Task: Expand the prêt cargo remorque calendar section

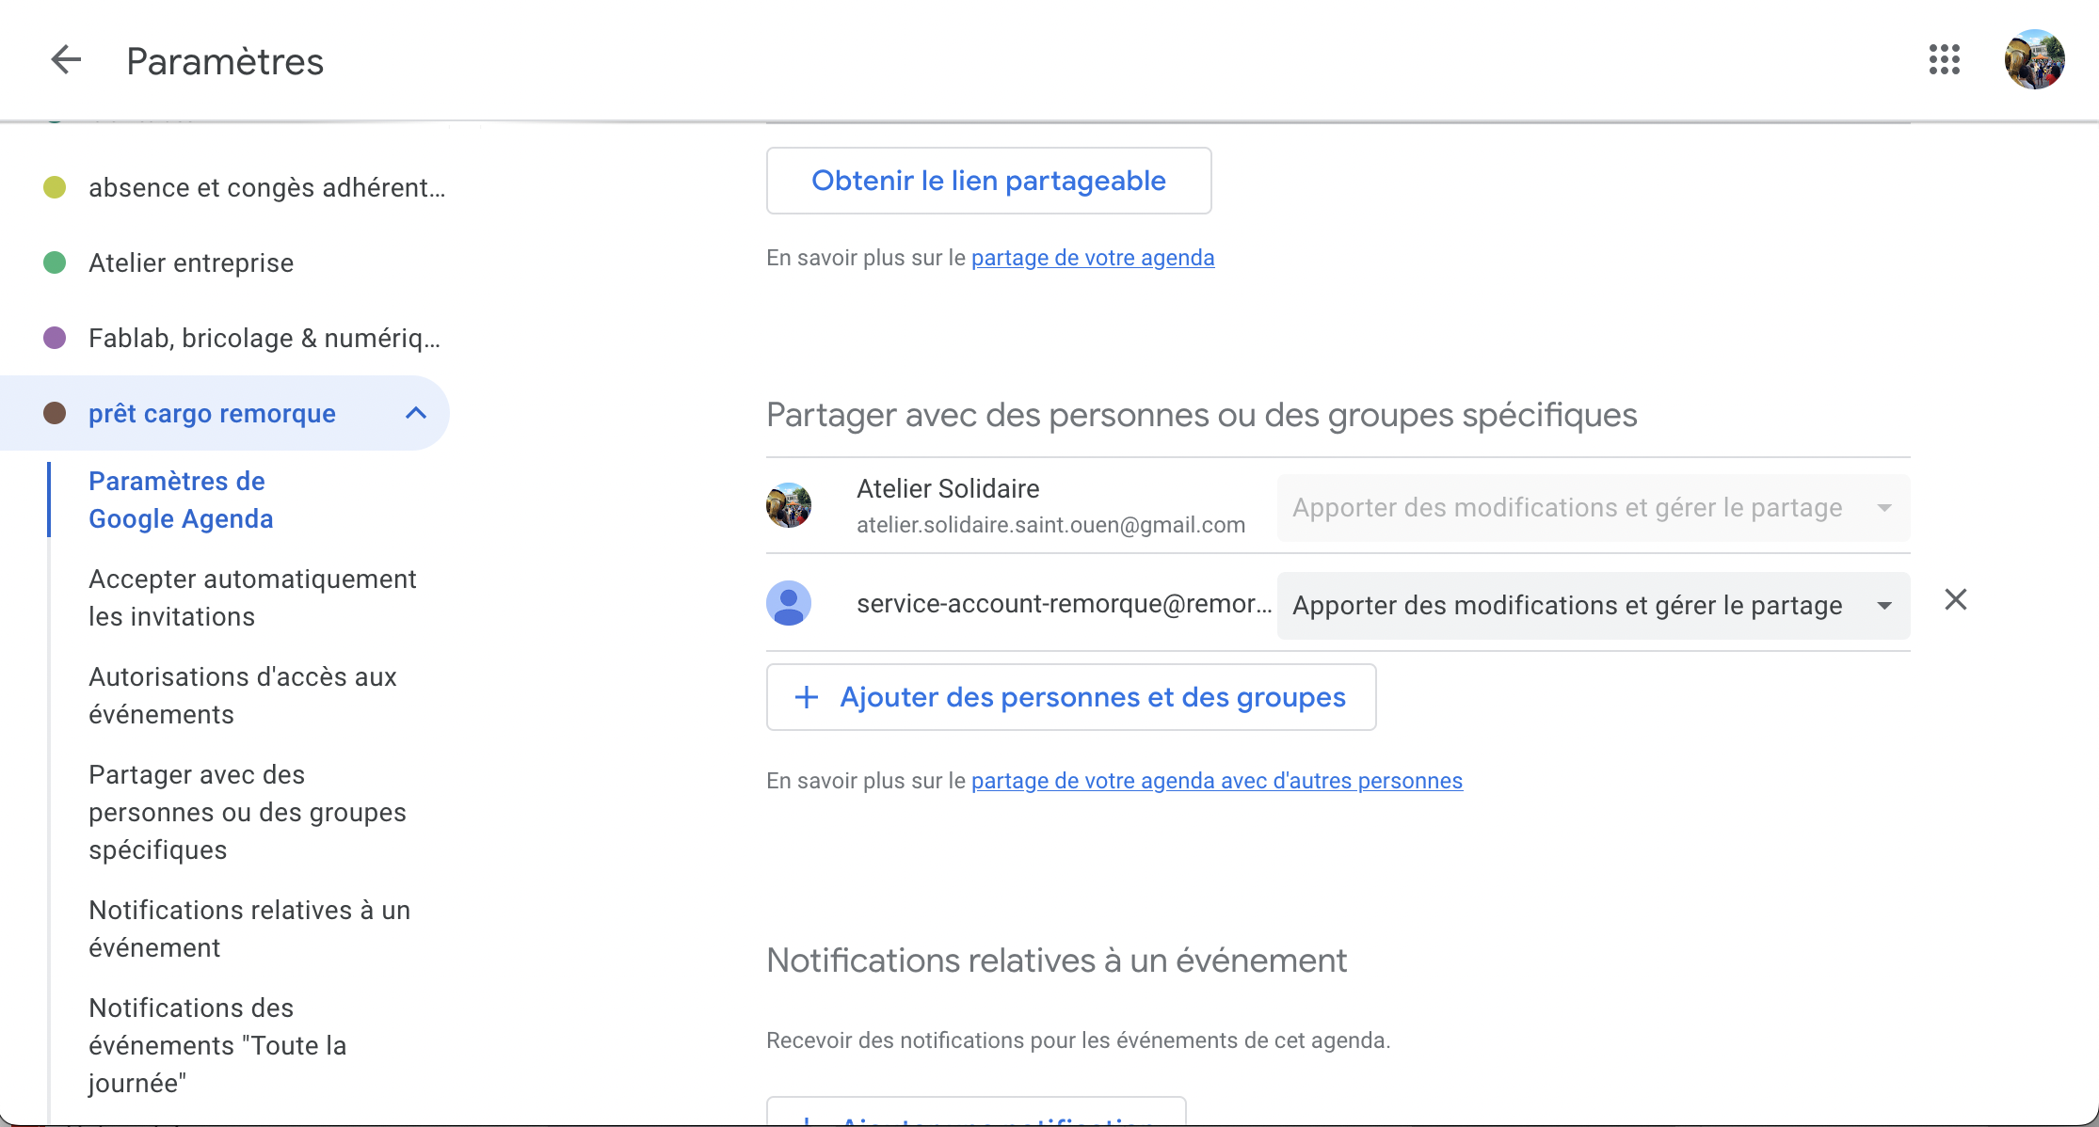Action: tap(416, 412)
